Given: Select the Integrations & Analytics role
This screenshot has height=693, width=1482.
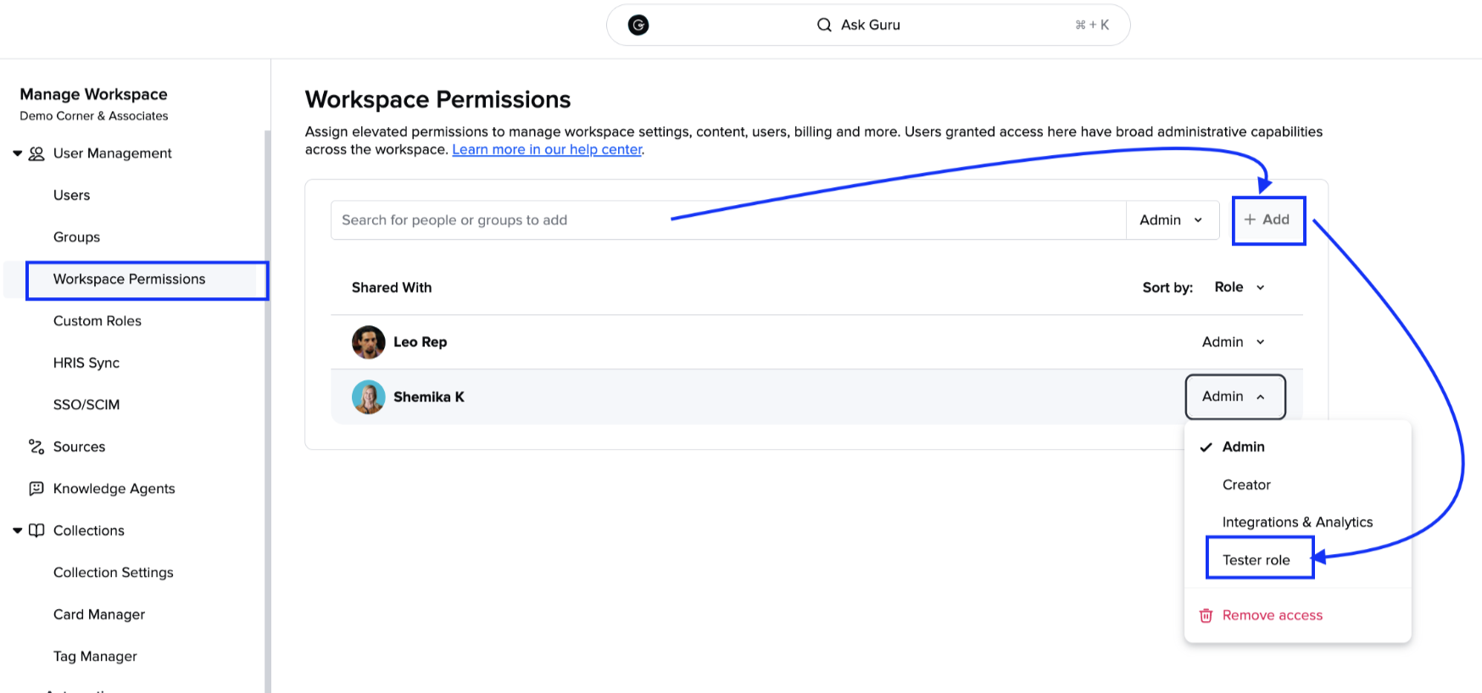Looking at the screenshot, I should pyautogui.click(x=1298, y=522).
